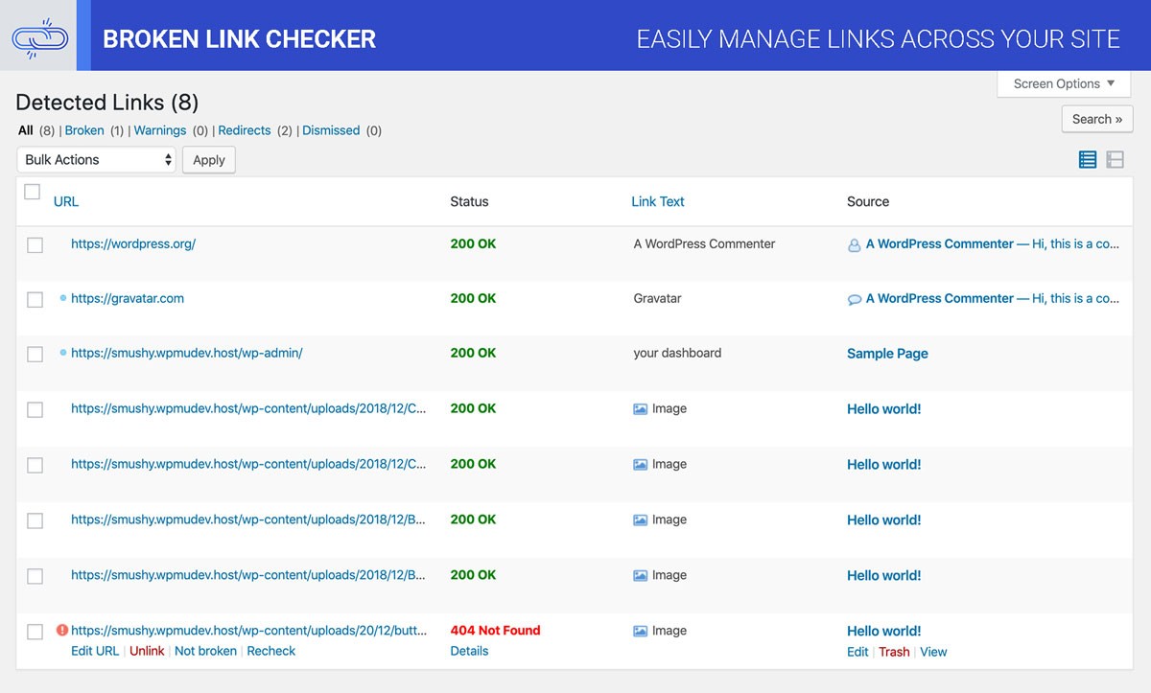Image resolution: width=1151 pixels, height=693 pixels.
Task: Check the box for https://wordpress.org/ row
Action: pyautogui.click(x=35, y=245)
